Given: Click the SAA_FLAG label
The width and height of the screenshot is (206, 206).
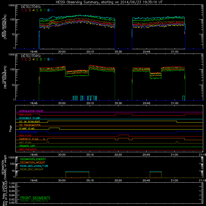Looking at the screenshot, I should [x=25, y=136].
